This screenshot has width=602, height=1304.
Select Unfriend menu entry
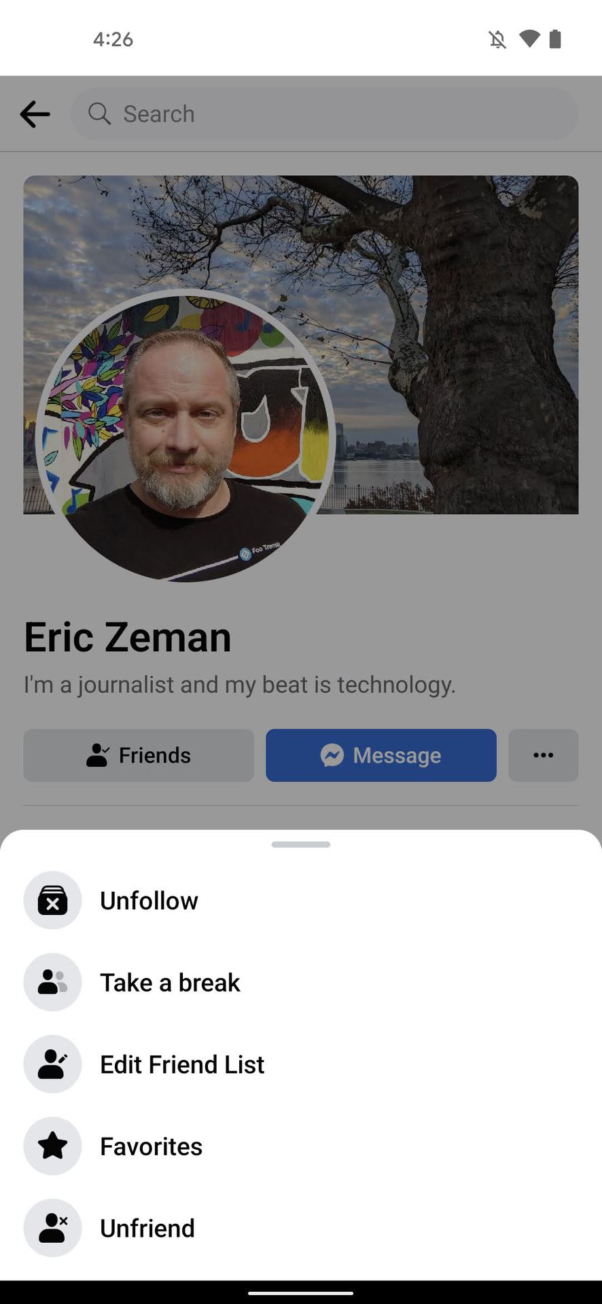point(301,1228)
